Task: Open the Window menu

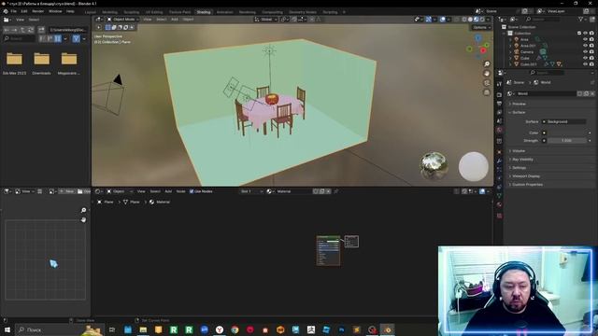Action: (55, 11)
